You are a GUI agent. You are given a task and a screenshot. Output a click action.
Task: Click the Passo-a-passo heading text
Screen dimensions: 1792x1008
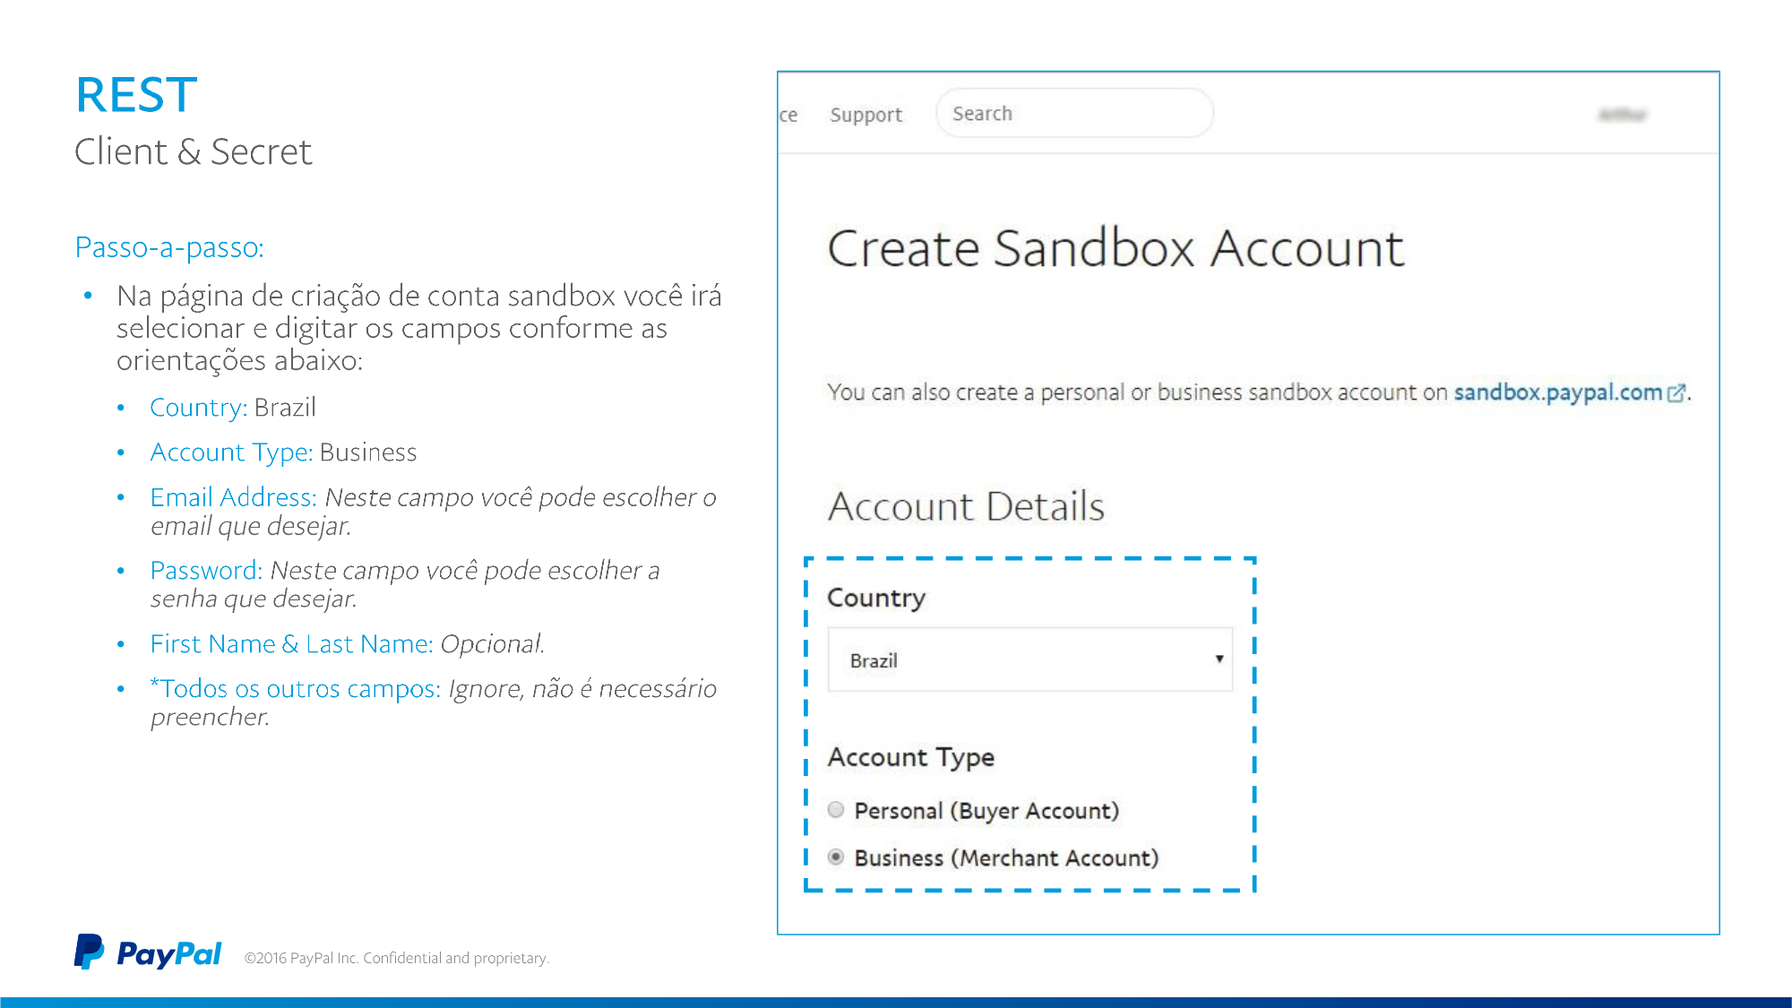pyautogui.click(x=169, y=247)
